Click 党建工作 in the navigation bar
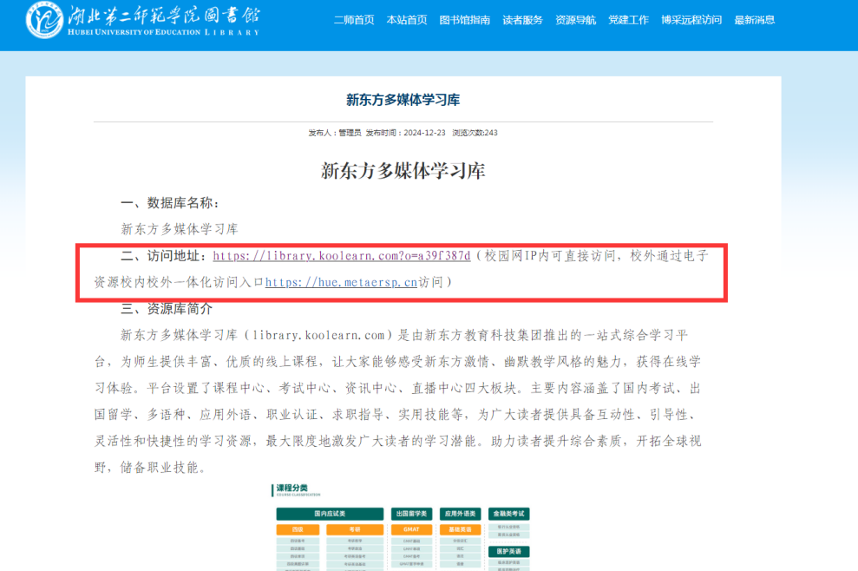This screenshot has height=571, width=858. click(628, 20)
